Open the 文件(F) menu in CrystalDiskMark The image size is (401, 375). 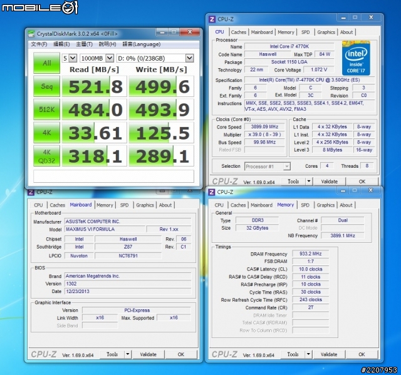click(x=39, y=44)
